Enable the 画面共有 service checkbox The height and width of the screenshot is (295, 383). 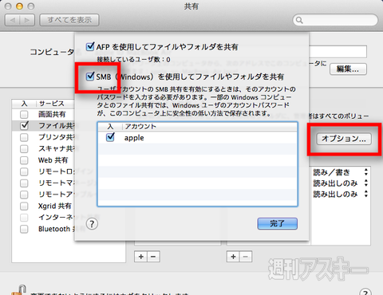[24, 115]
